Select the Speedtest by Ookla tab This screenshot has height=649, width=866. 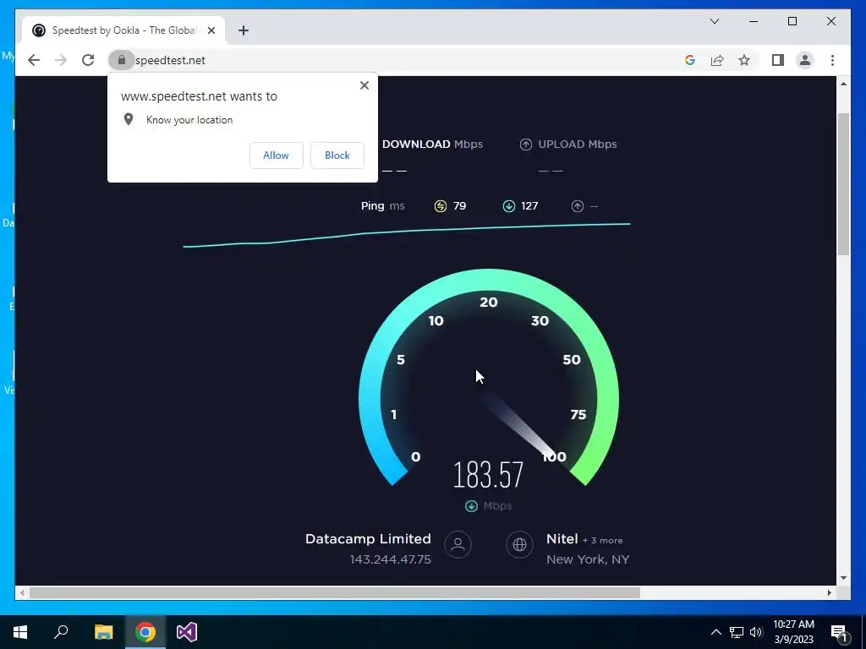tap(123, 30)
